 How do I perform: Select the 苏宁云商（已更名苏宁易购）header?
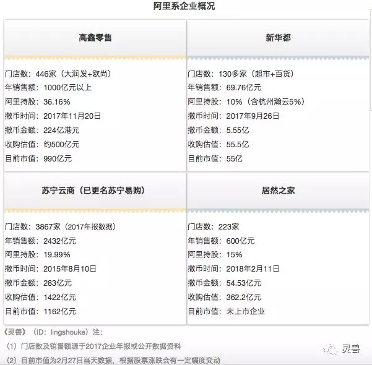(95, 191)
